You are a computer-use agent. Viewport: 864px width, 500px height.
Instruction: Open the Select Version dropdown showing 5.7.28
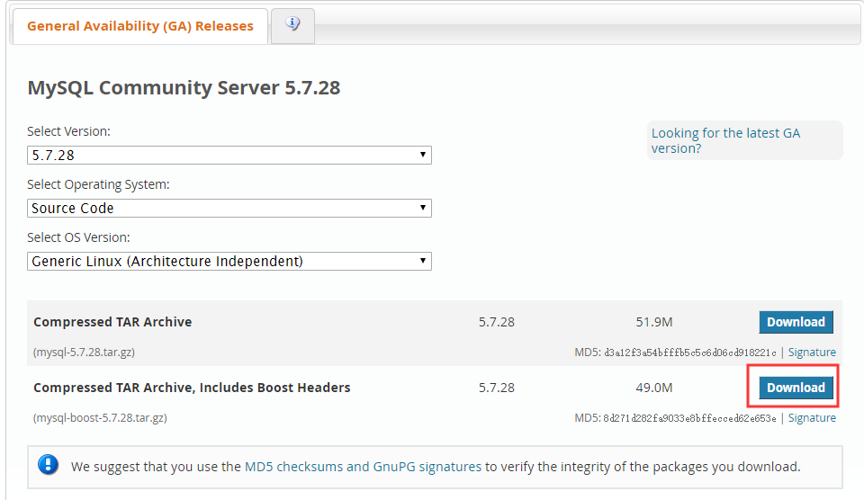click(229, 156)
